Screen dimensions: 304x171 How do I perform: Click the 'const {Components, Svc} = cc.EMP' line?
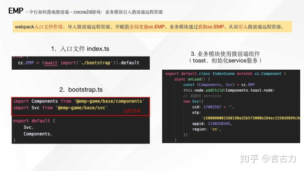[219, 85]
